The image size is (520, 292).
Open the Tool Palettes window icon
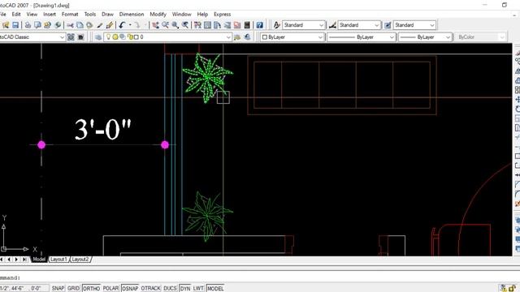click(217, 25)
